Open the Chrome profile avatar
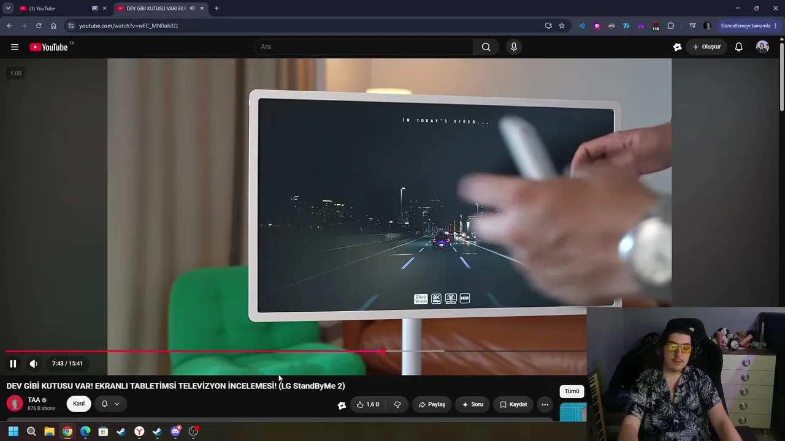The image size is (785, 441). [x=707, y=26]
